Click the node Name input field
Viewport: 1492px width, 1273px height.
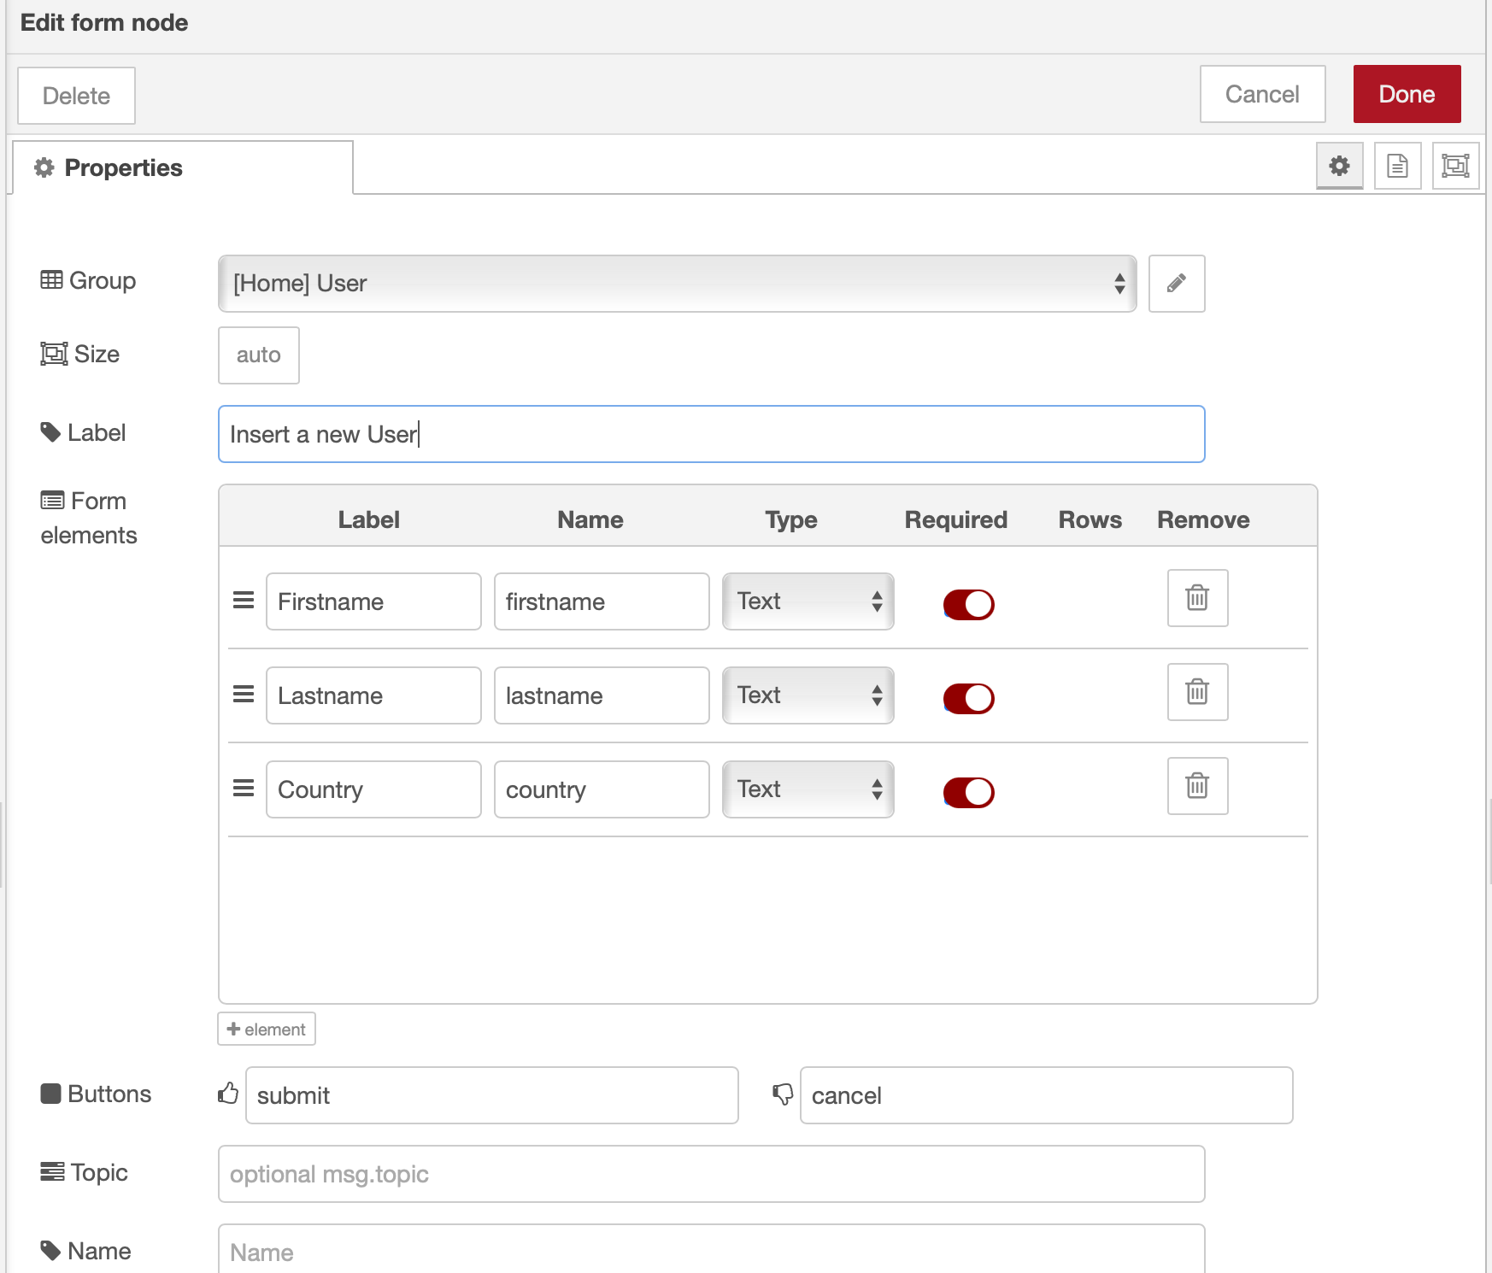pos(711,1250)
